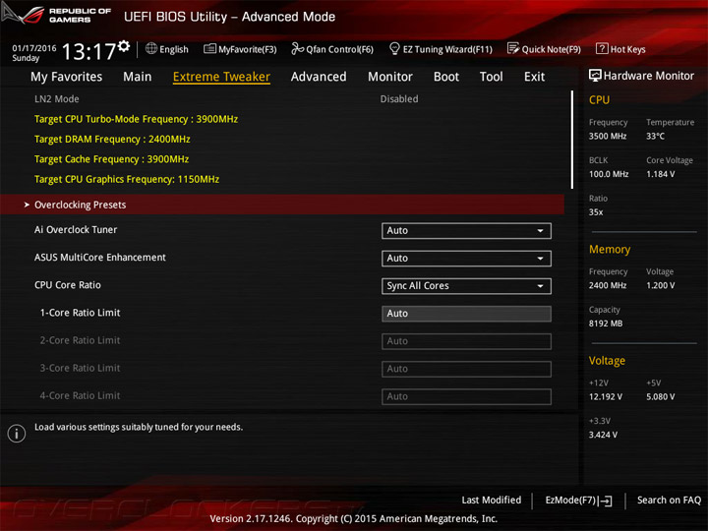Click Last Modified button

point(492,501)
